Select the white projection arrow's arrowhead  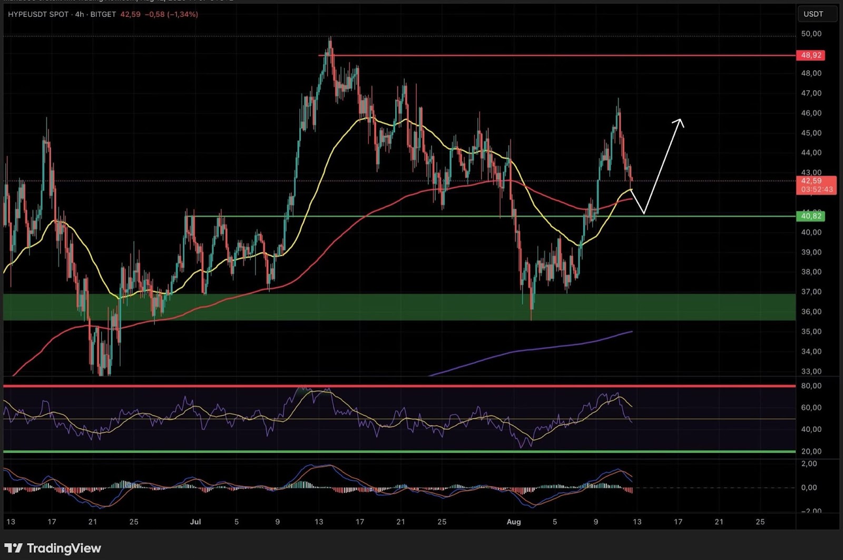pyautogui.click(x=680, y=122)
